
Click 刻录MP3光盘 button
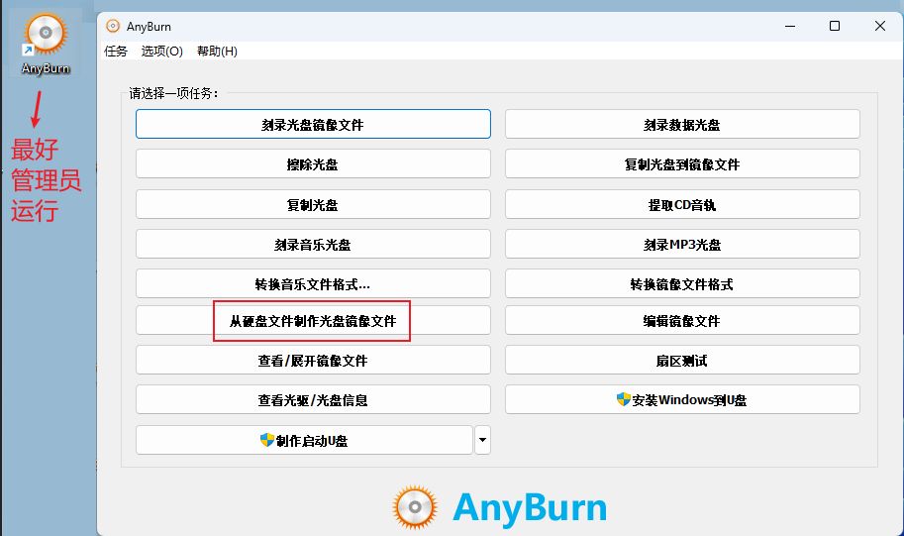click(682, 245)
